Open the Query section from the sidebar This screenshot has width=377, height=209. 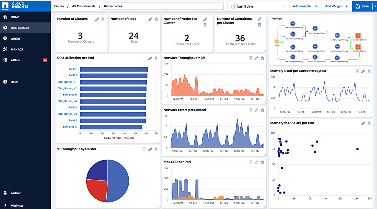15,39
